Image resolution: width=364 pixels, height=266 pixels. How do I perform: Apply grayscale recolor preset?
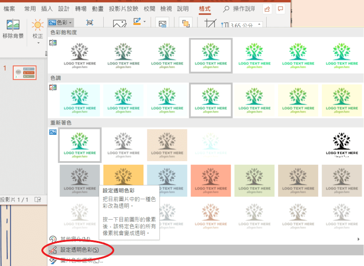tap(123, 145)
